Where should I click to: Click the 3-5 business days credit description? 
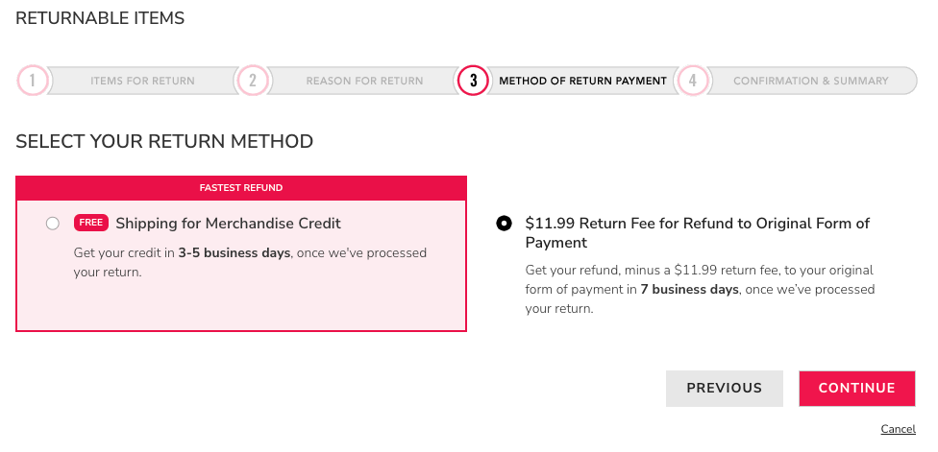pos(250,262)
